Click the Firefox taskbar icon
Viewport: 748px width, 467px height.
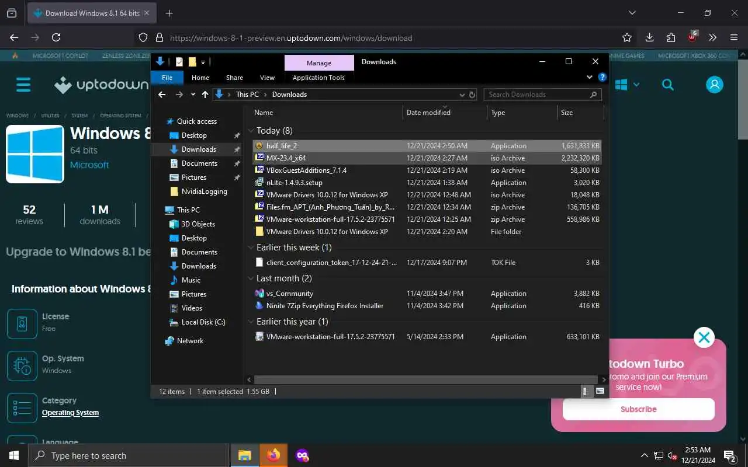tap(273, 455)
